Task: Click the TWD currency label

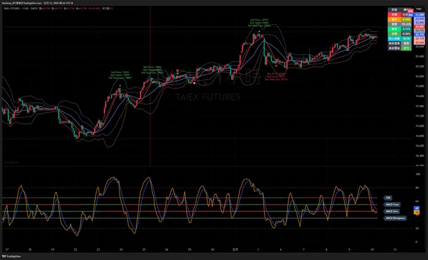Action: coord(419,9)
